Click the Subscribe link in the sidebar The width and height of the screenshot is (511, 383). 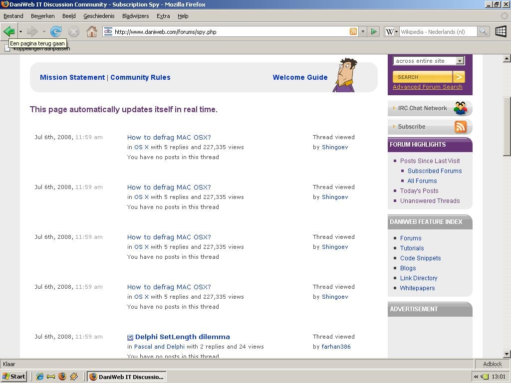click(x=412, y=127)
